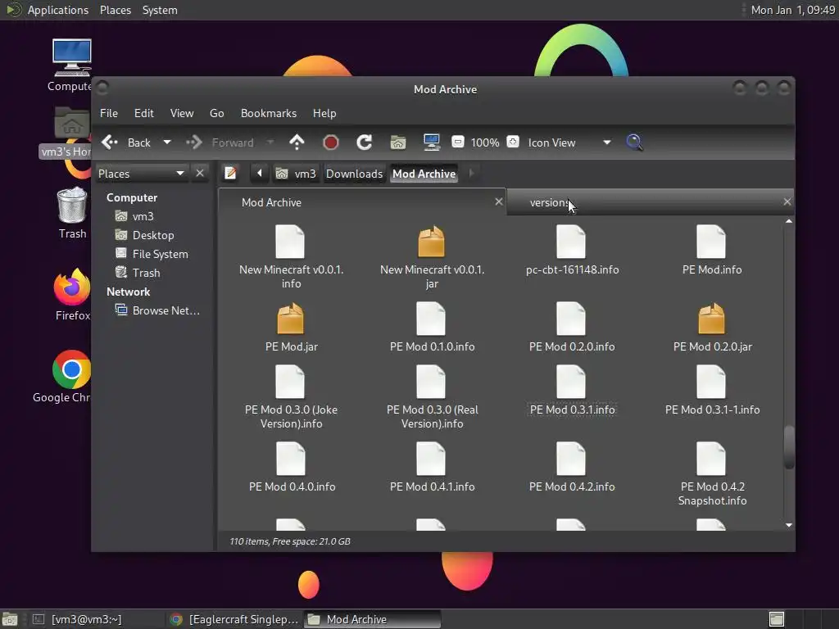Screen dimensions: 839x629
Task: Open the Back history dropdown arrow
Action: pyautogui.click(x=167, y=143)
